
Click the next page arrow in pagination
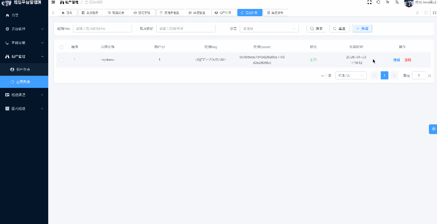394,75
